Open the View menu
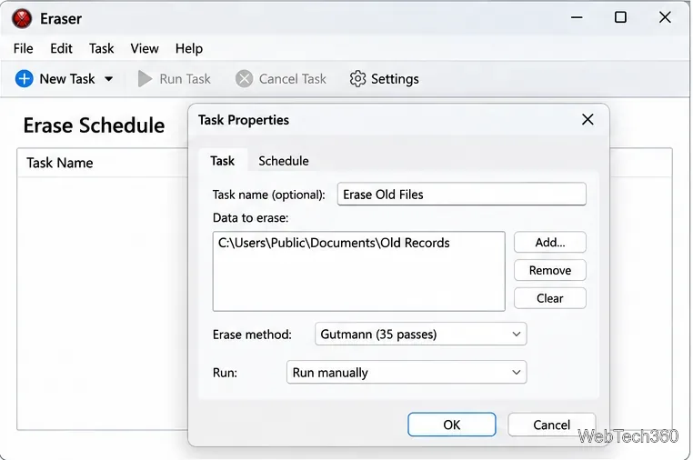This screenshot has width=693, height=460. pos(145,48)
